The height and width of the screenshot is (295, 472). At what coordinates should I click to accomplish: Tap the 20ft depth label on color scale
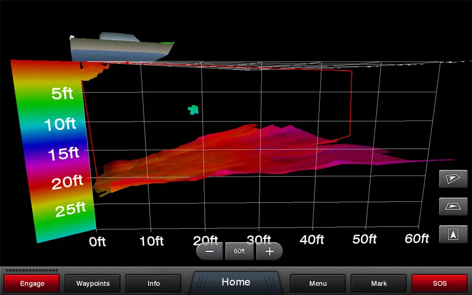coord(67,182)
